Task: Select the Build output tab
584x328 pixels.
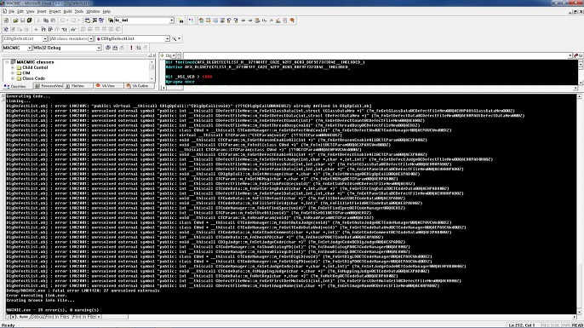Action: (23, 317)
